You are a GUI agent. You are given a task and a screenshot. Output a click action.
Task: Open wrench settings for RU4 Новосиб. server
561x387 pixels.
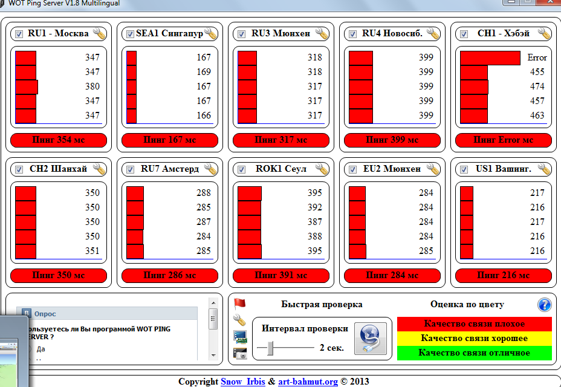433,34
